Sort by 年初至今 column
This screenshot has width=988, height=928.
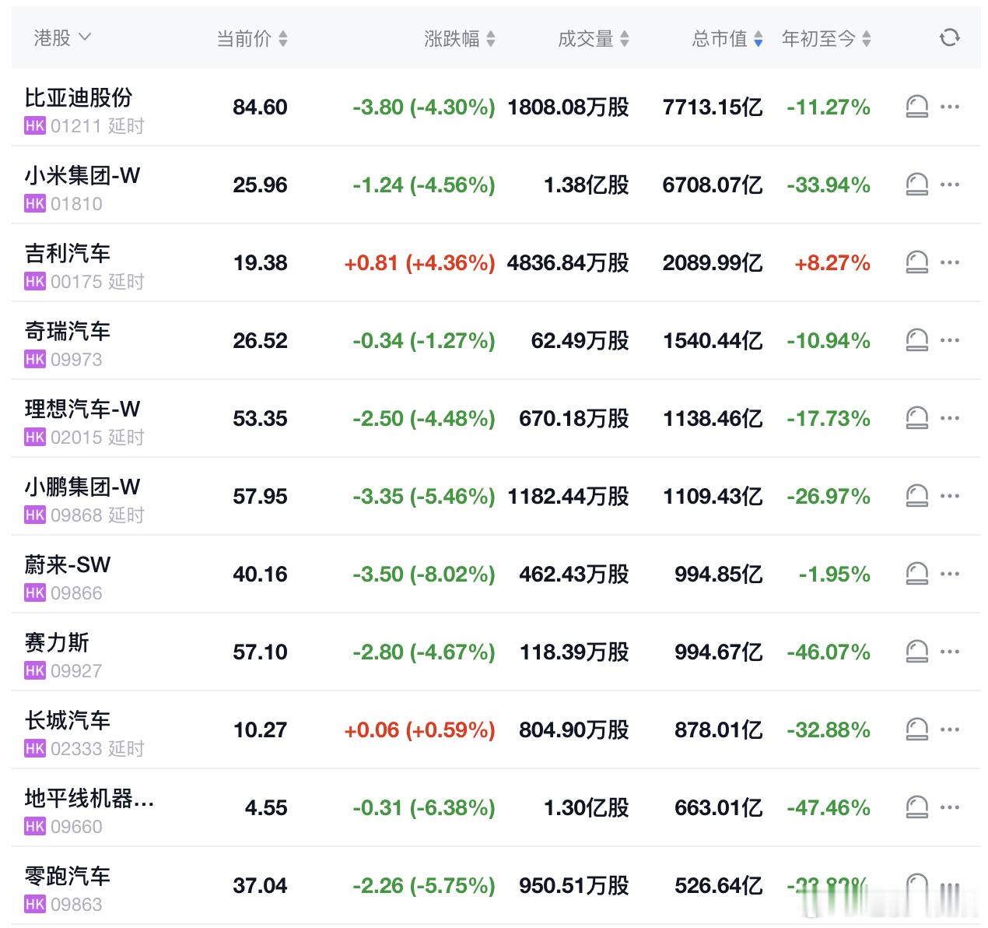pyautogui.click(x=826, y=38)
